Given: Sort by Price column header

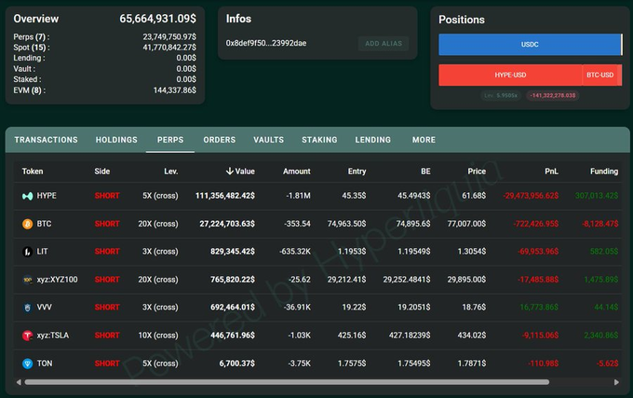Looking at the screenshot, I should coord(477,172).
